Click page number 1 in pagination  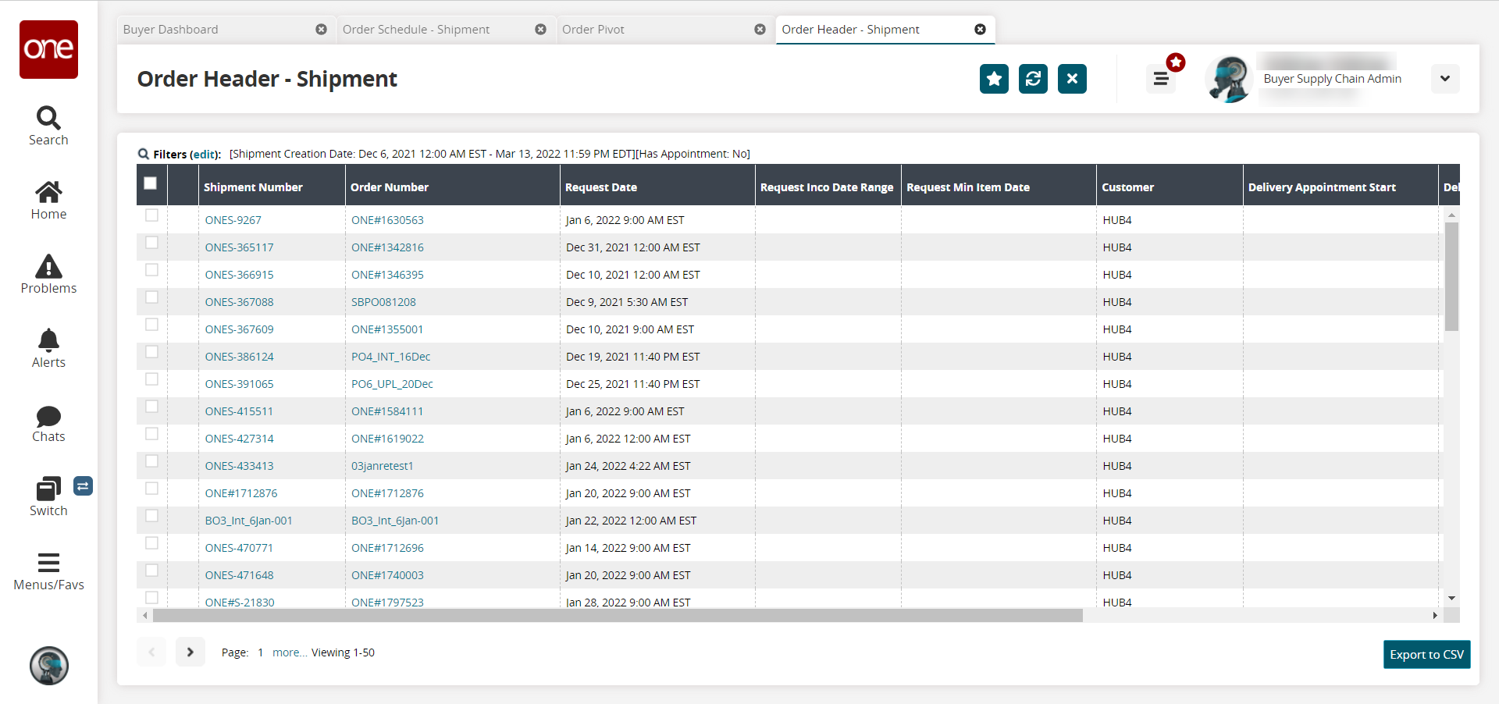pos(261,652)
